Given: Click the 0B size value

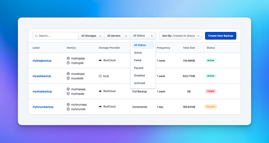Looking at the screenshot, I should click(x=189, y=92).
